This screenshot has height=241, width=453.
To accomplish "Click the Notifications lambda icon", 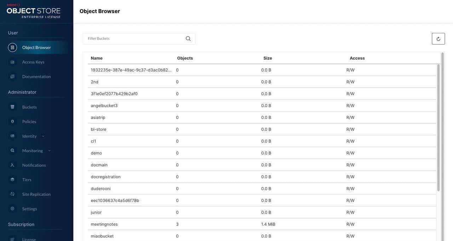I will tap(12, 165).
